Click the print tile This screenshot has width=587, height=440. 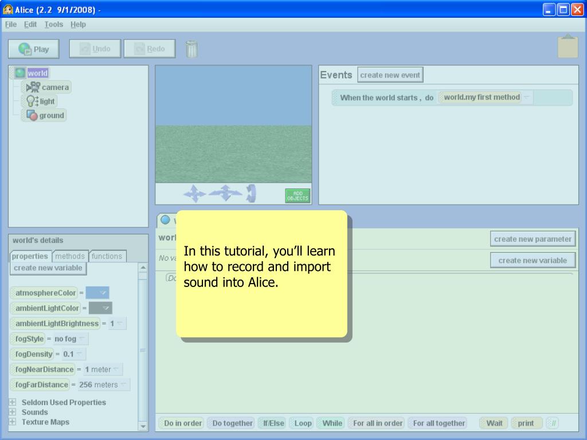tap(527, 423)
